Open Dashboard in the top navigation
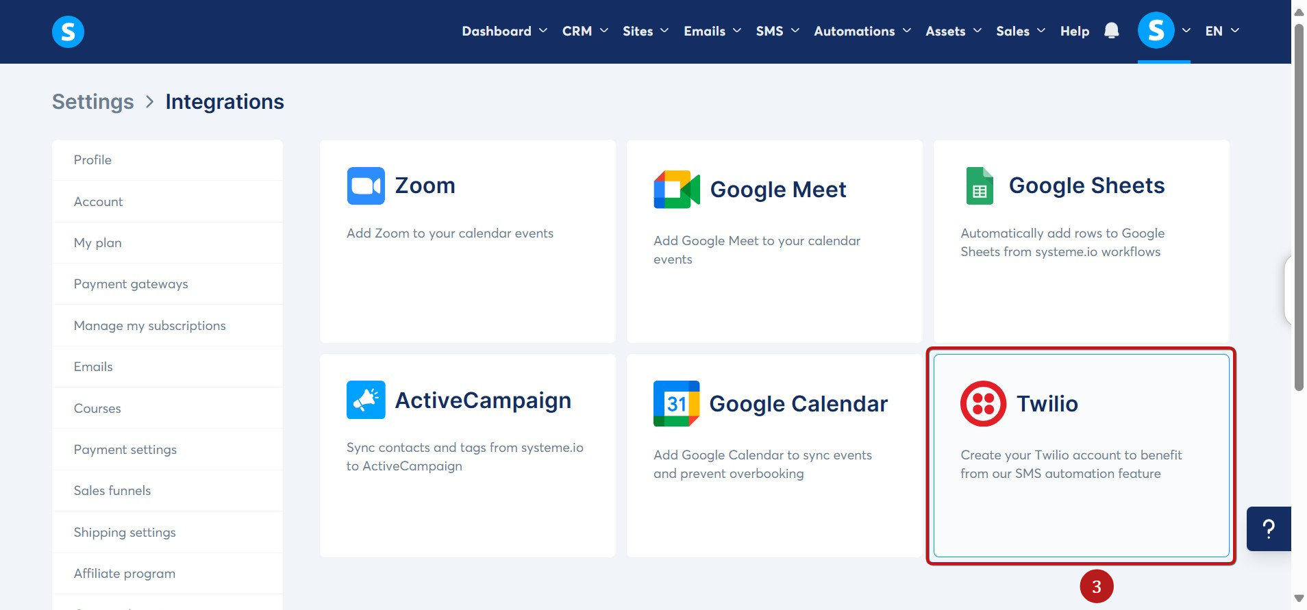The width and height of the screenshot is (1307, 610). 497,31
